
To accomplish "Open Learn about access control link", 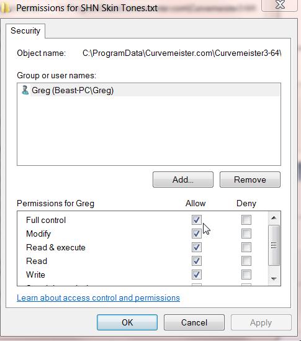I will pyautogui.click(x=98, y=298).
